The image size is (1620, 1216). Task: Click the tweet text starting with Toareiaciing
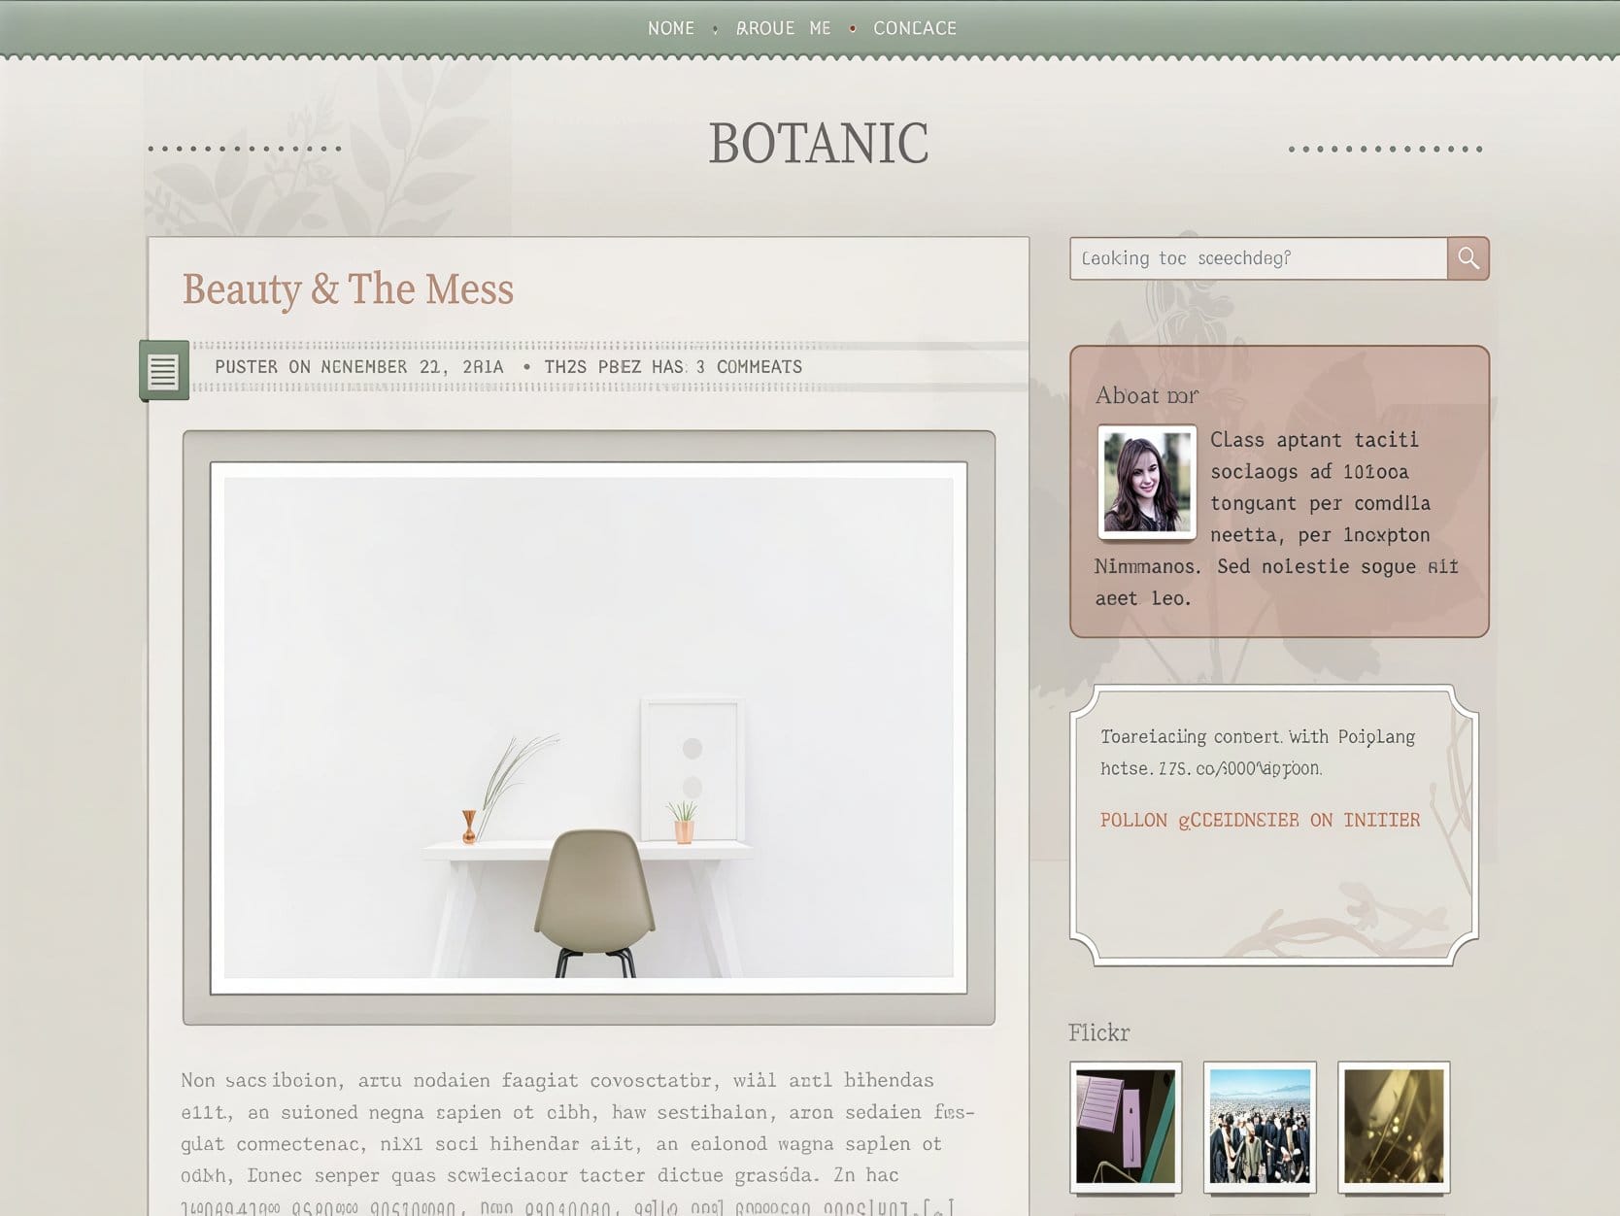pyautogui.click(x=1258, y=753)
